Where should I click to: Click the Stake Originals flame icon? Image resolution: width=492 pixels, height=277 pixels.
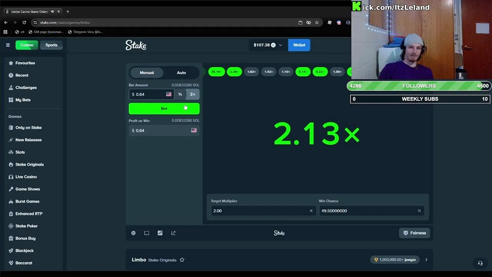pos(11,164)
